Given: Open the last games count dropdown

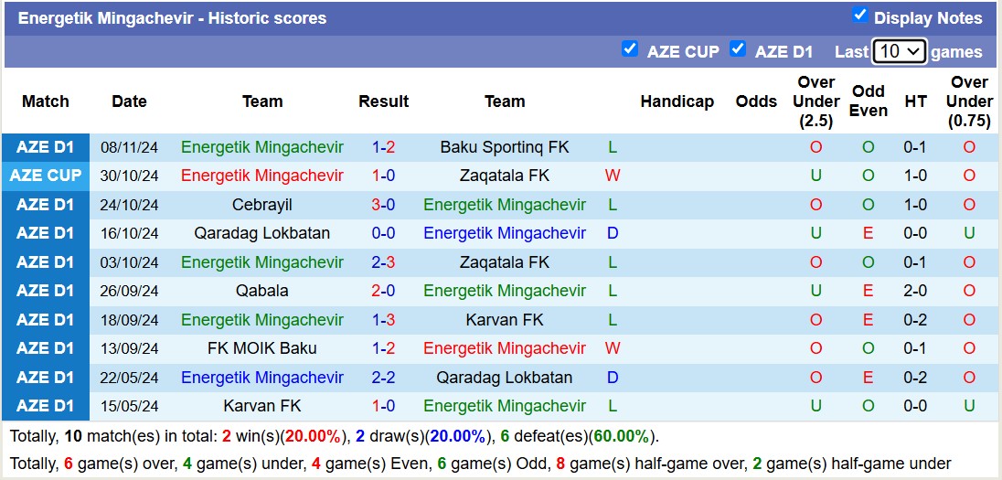Looking at the screenshot, I should pos(900,51).
